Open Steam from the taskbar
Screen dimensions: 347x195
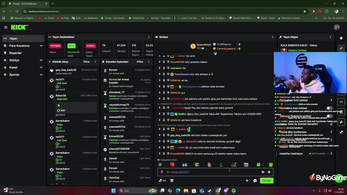(x=210, y=191)
